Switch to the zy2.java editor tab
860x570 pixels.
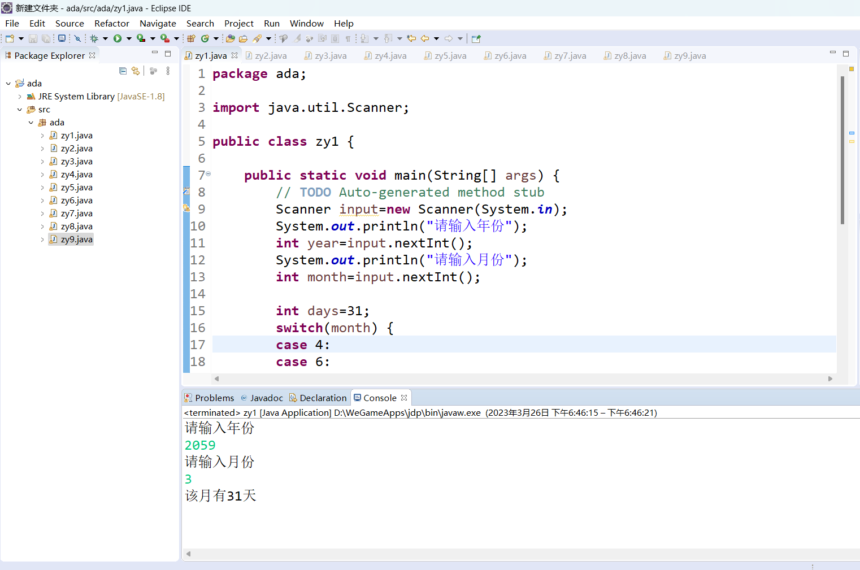[266, 55]
